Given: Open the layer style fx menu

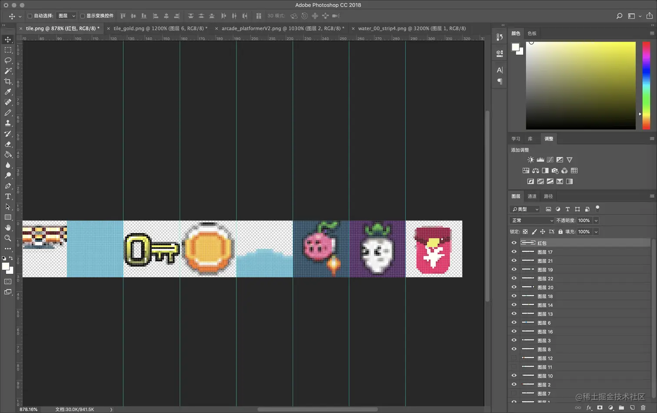Looking at the screenshot, I should point(589,408).
